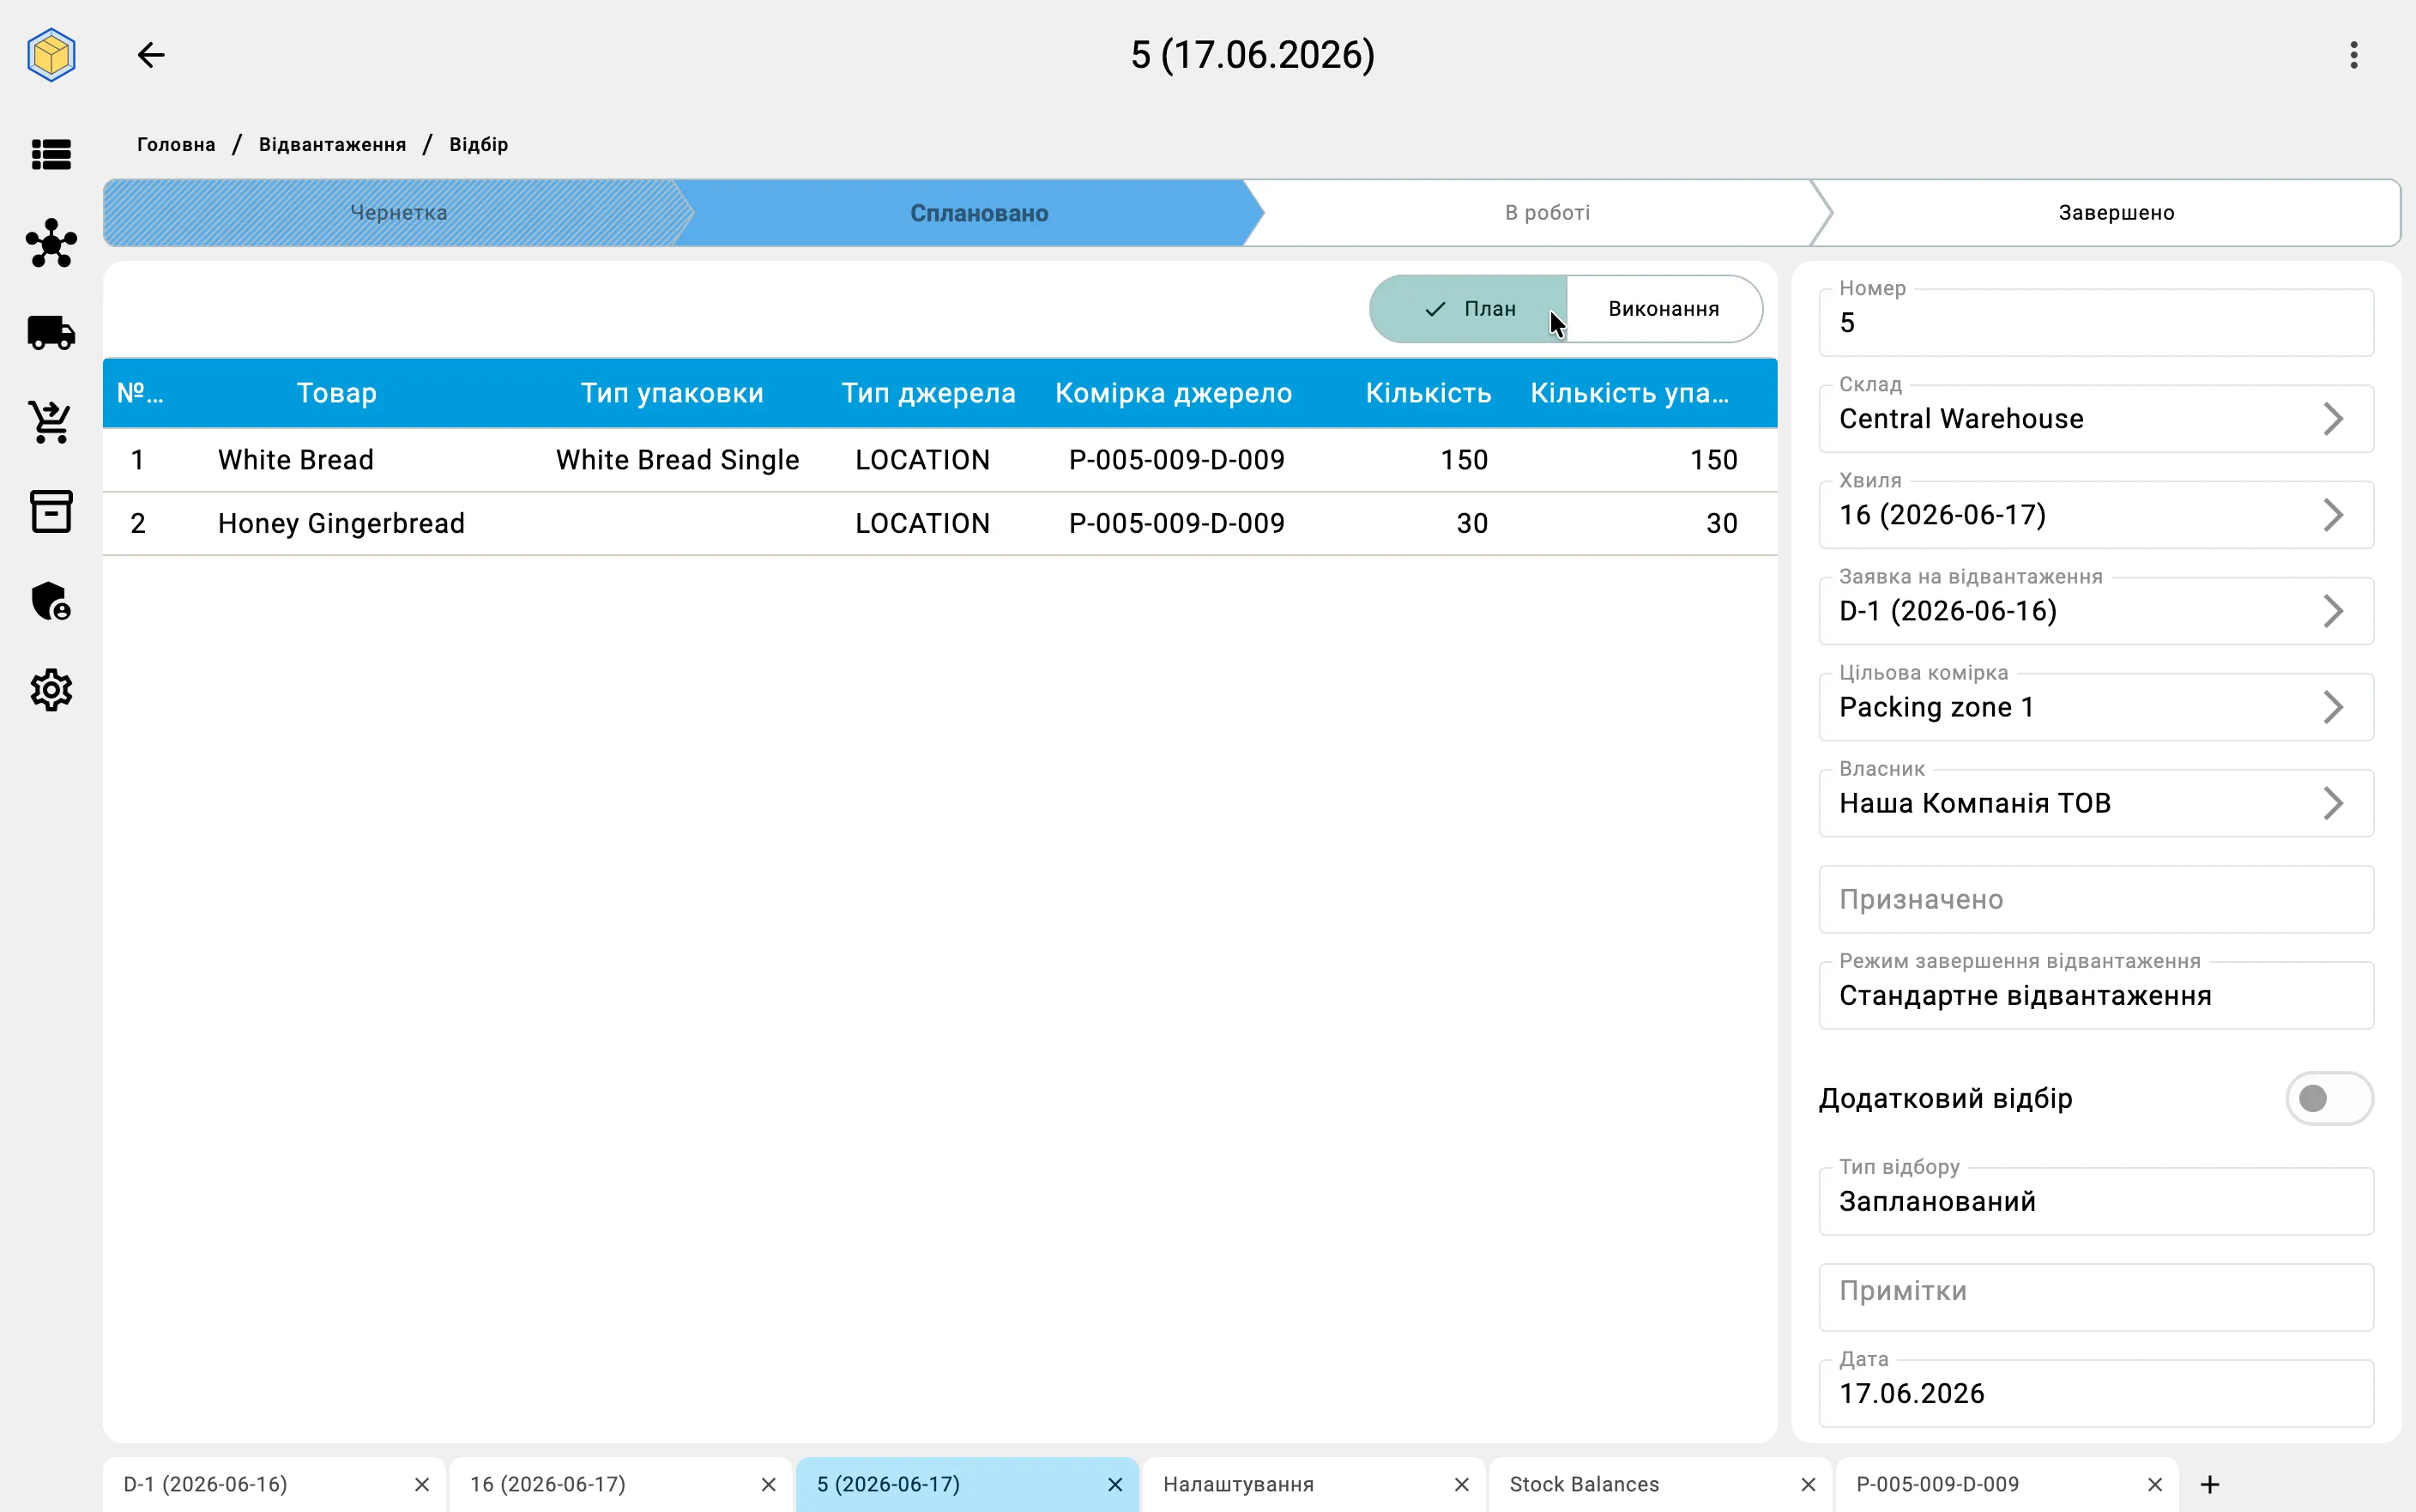Expand the Packing zone 1 chevron
The width and height of the screenshot is (2416, 1512).
coord(2333,707)
